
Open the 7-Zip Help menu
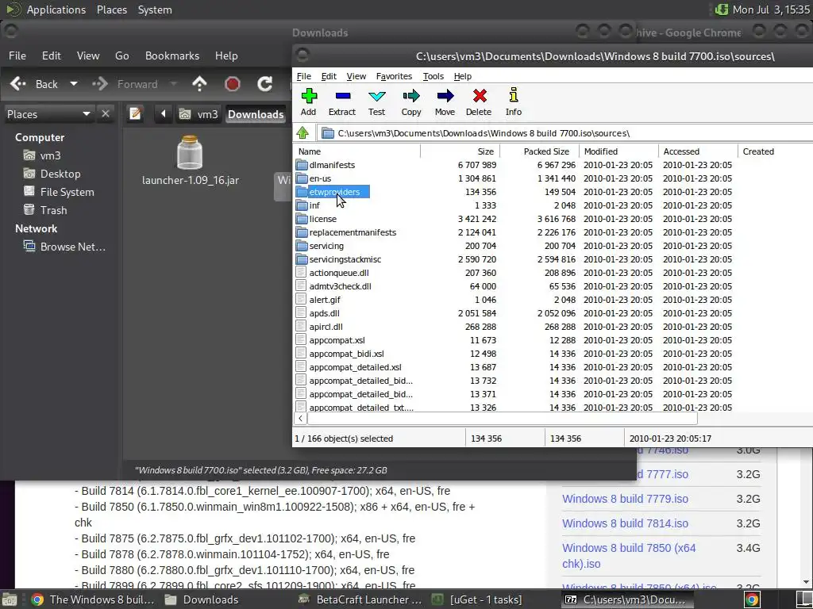[463, 76]
